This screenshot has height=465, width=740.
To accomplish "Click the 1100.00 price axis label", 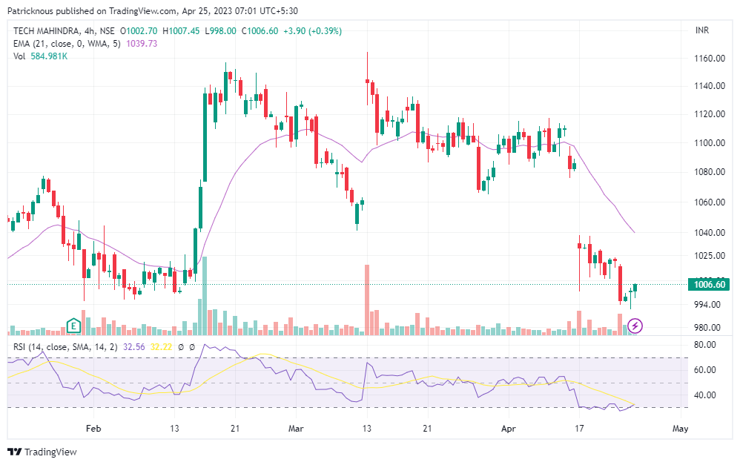I will click(x=710, y=142).
